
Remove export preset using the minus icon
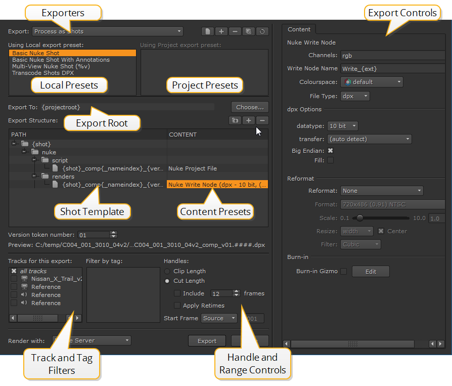[235, 31]
